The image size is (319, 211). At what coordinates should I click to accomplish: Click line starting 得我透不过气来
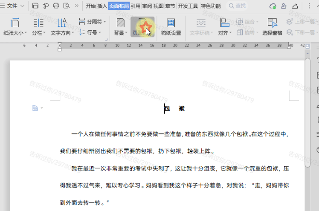[174, 185]
